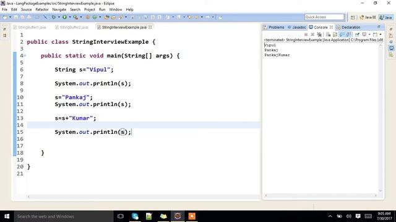Toggle Show Console on standard error change

point(348,35)
